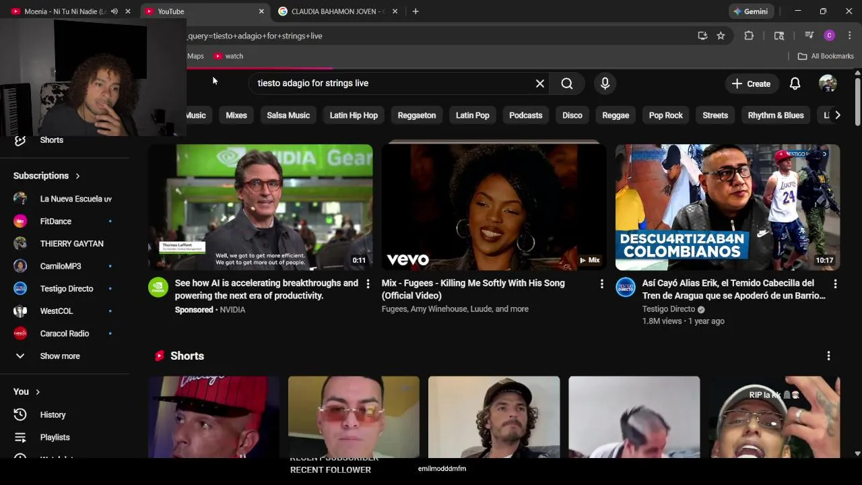Open options for Alias Erik video
Viewport: 862px width, 485px height.
pyautogui.click(x=835, y=284)
